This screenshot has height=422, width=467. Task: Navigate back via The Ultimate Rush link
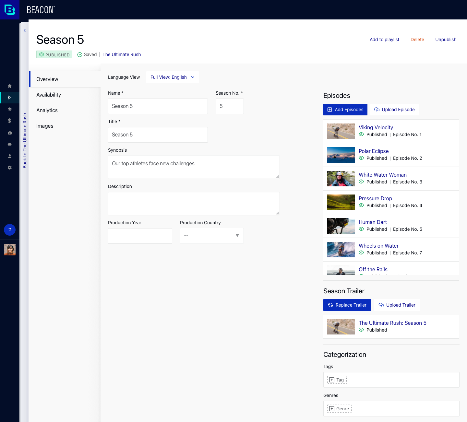pos(122,54)
